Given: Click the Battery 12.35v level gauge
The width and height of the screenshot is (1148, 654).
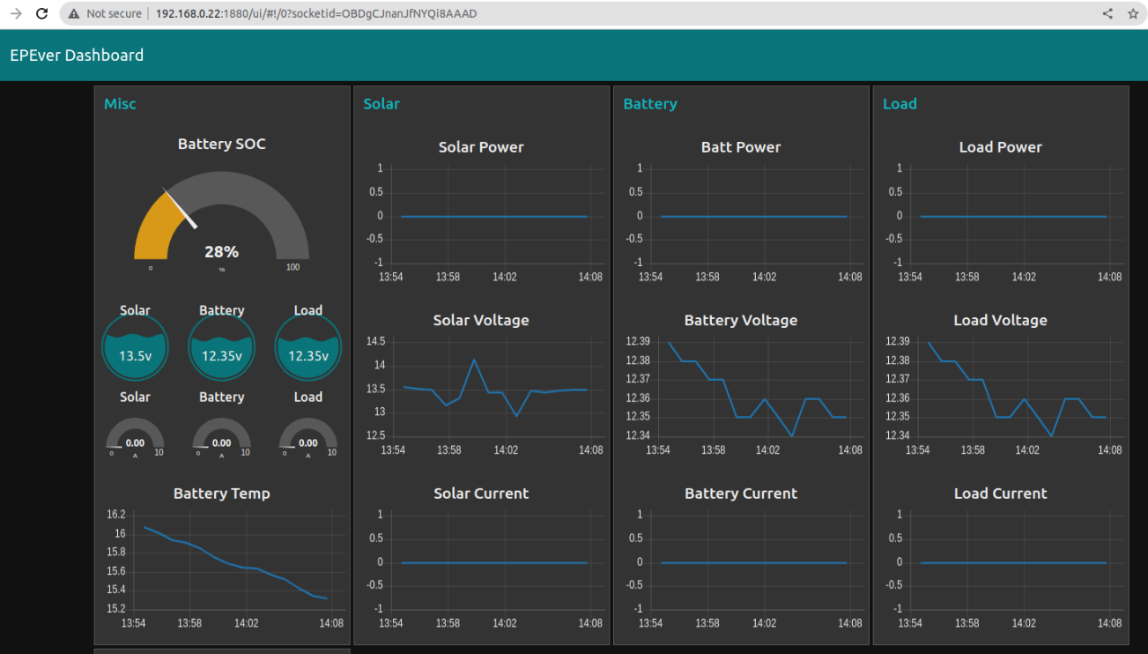Looking at the screenshot, I should (x=222, y=349).
